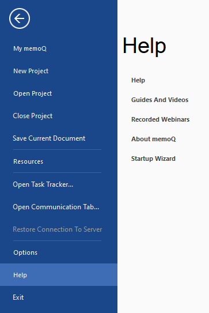Click the large Help page heading
209x313 pixels.
pyautogui.click(x=144, y=46)
